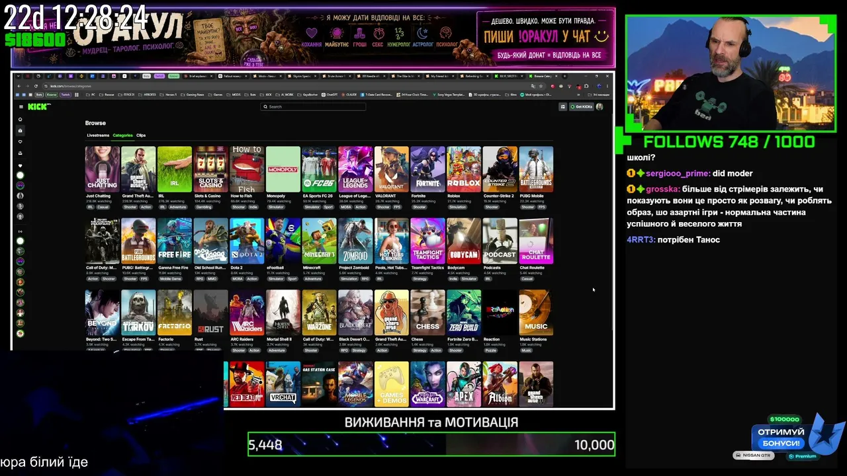Open the Bodycam category thumbnail

[464, 241]
